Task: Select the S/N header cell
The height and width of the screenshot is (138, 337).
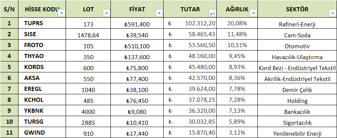Action: pos(9,9)
